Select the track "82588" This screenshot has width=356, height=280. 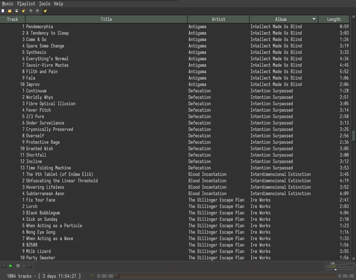(x=175, y=245)
